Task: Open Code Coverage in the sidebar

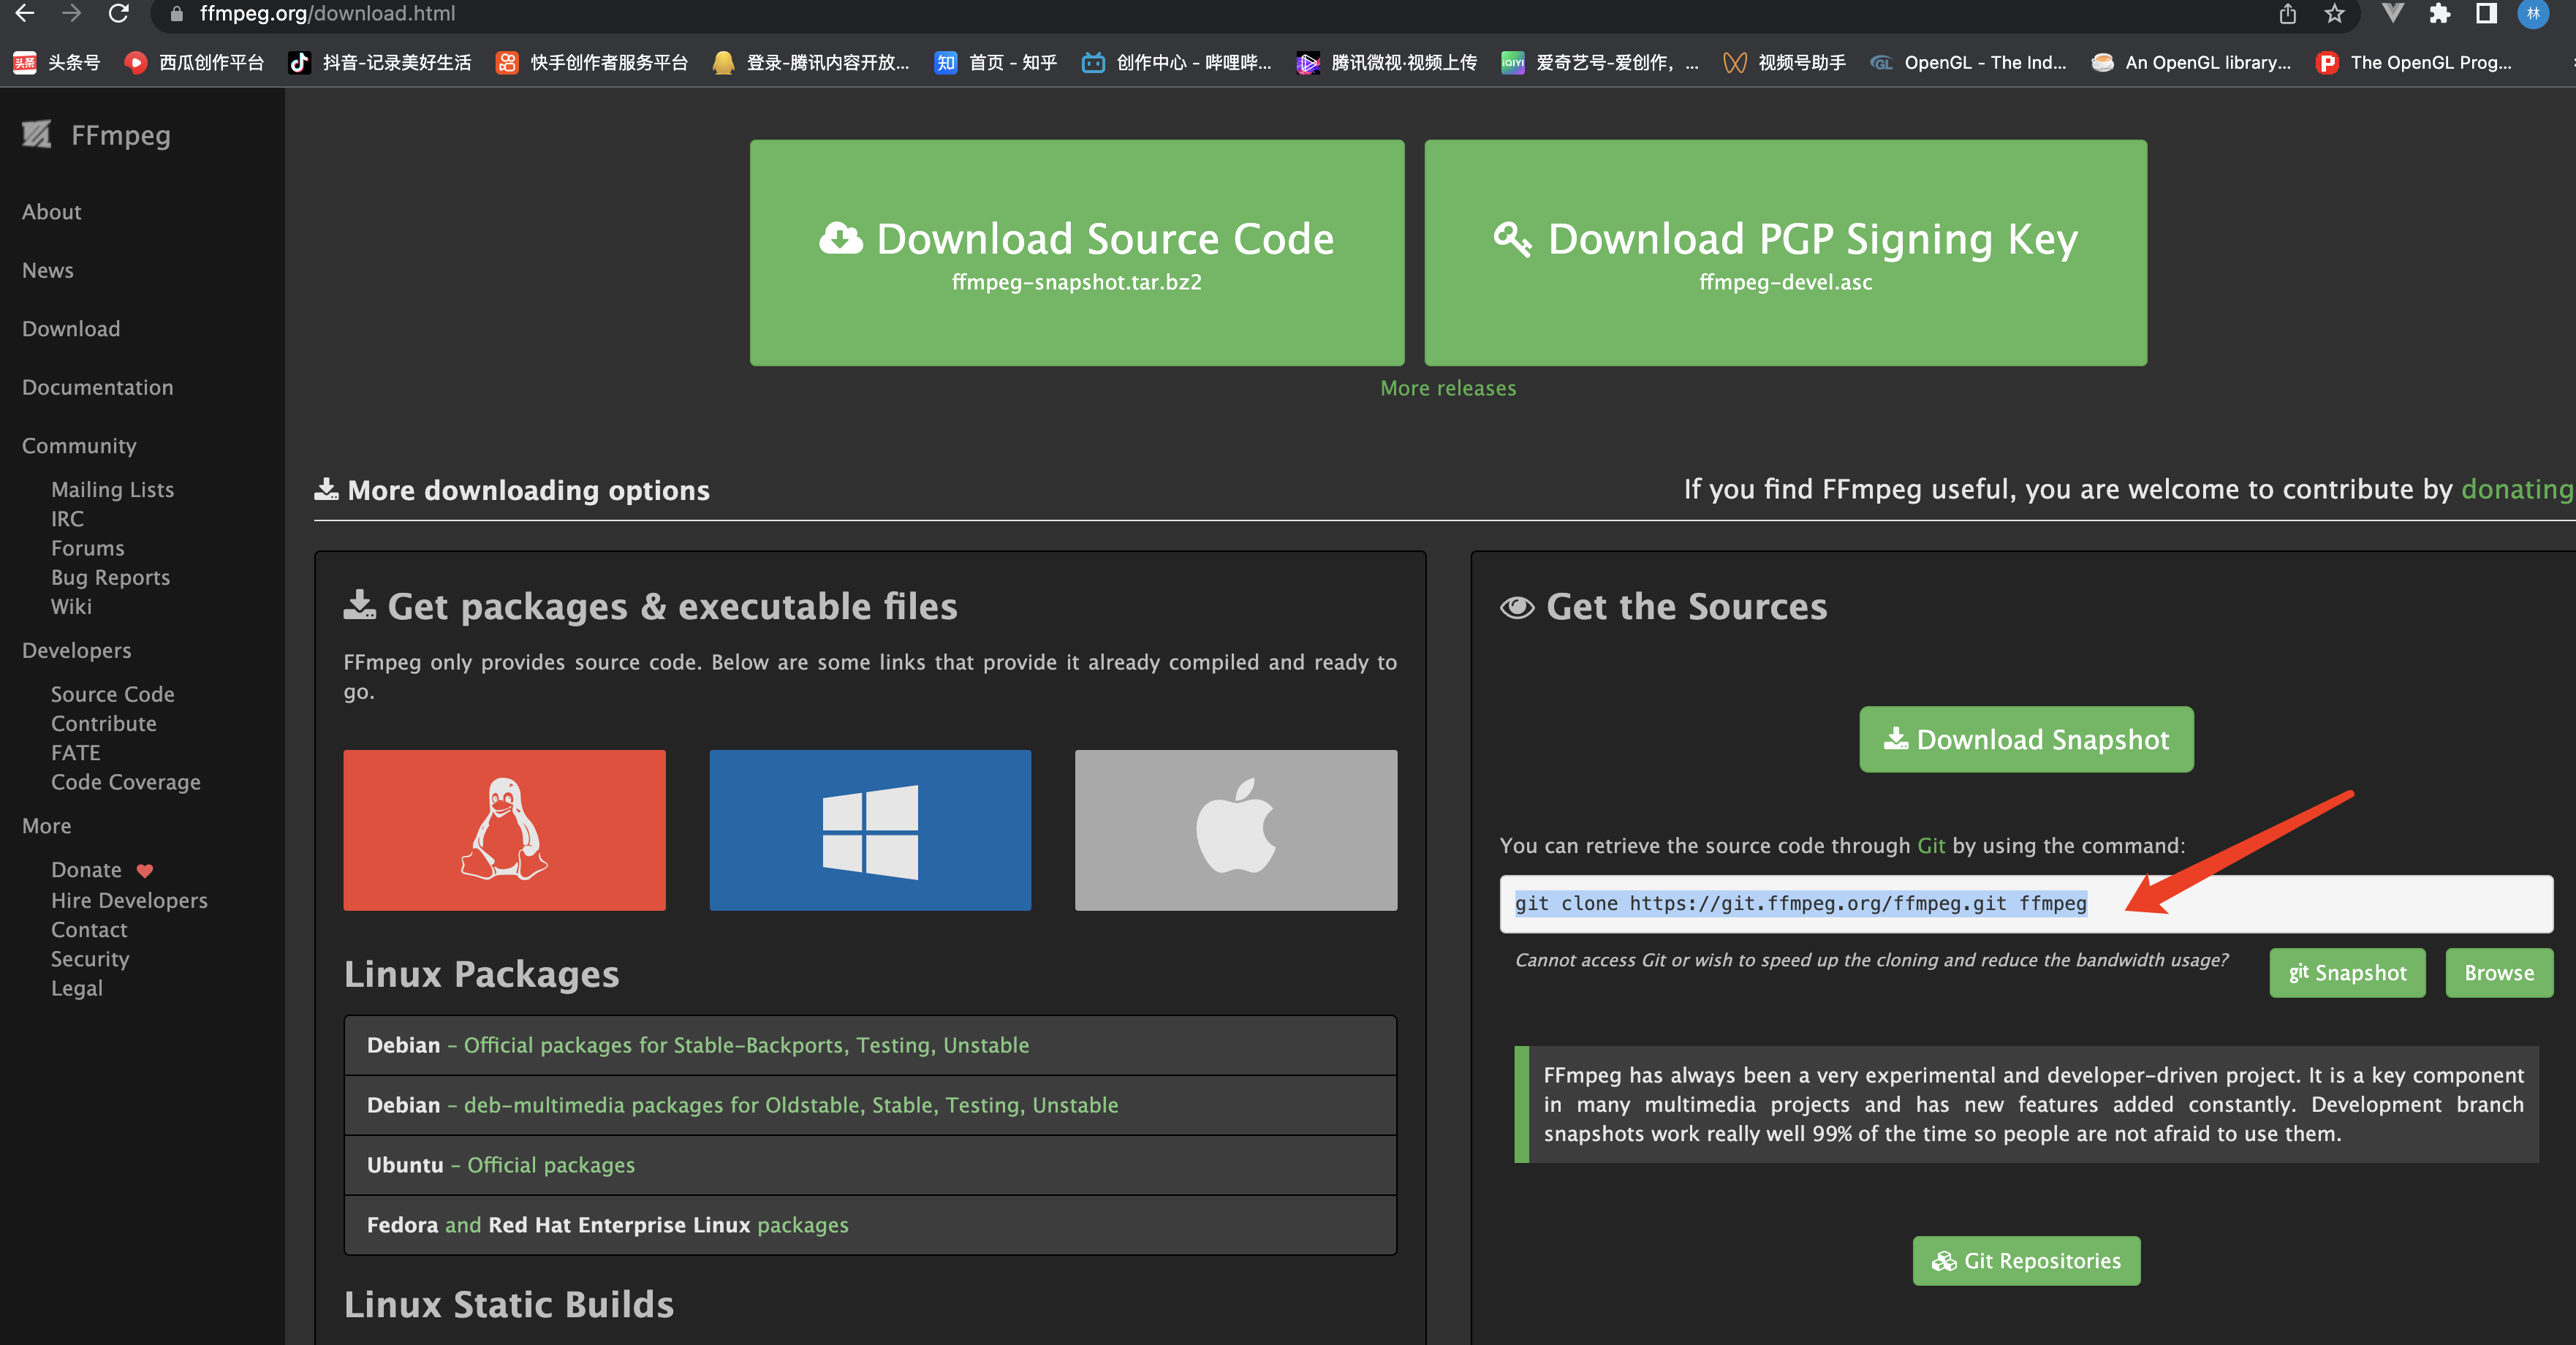Action: point(126,783)
